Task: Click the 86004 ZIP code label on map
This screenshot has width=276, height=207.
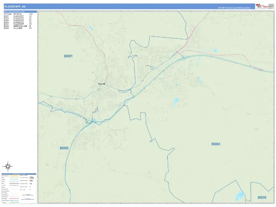Action: 216,144
